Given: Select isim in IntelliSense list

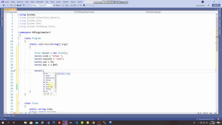Looking at the screenshot, I should 49,82.
